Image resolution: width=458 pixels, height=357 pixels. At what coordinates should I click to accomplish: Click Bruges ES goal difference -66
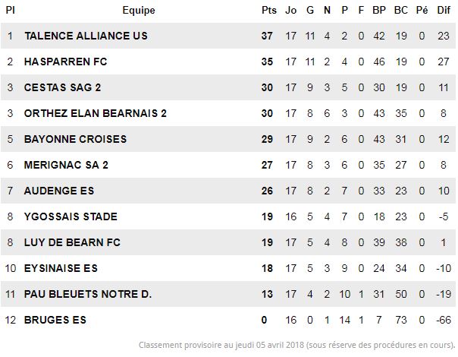click(444, 320)
